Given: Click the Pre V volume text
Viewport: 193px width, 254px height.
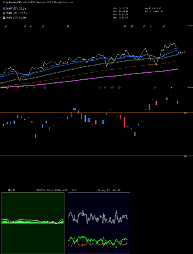Looking at the screenshot, I should (x=154, y=12).
